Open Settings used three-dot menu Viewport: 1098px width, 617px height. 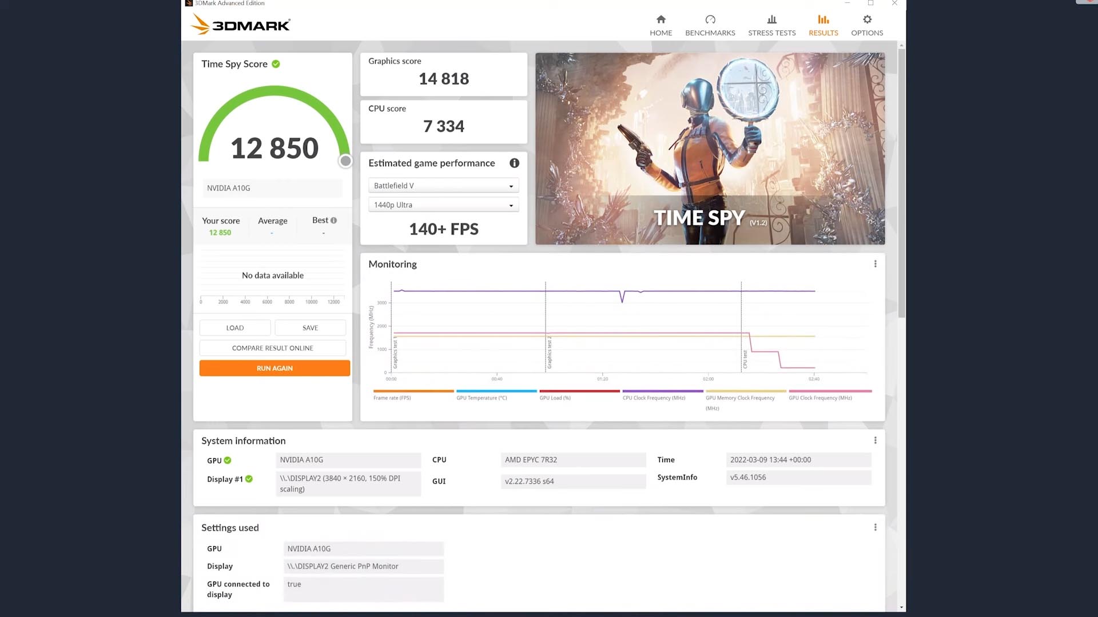(x=875, y=527)
